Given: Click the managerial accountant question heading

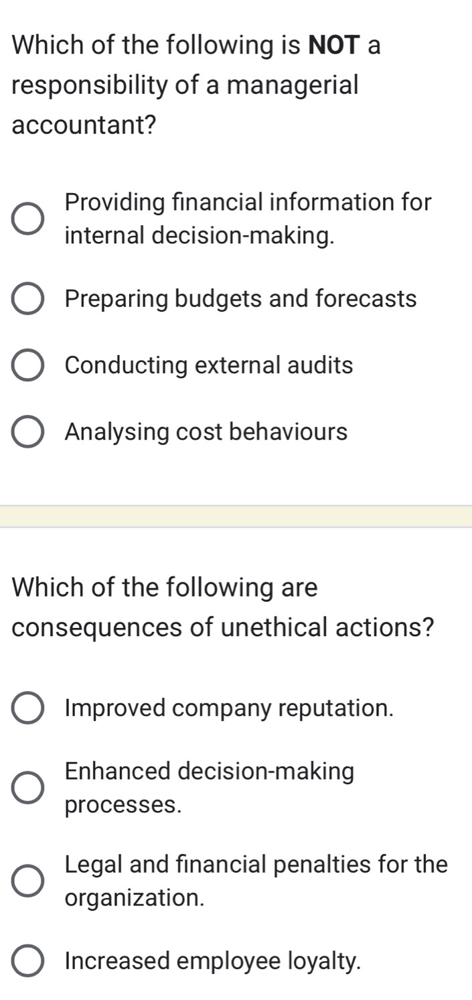Looking at the screenshot, I should coord(194,85).
